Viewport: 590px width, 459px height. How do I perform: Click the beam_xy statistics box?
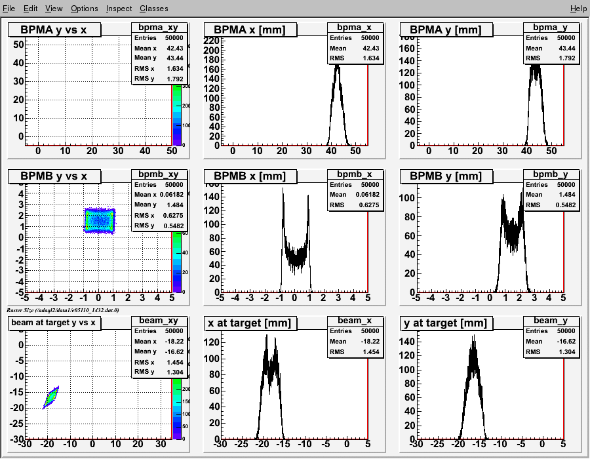point(159,346)
